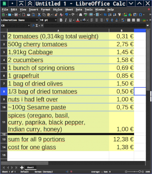152x174 pixels.
Task: Open Find and Replace binoculars icon
Action: [81, 15]
